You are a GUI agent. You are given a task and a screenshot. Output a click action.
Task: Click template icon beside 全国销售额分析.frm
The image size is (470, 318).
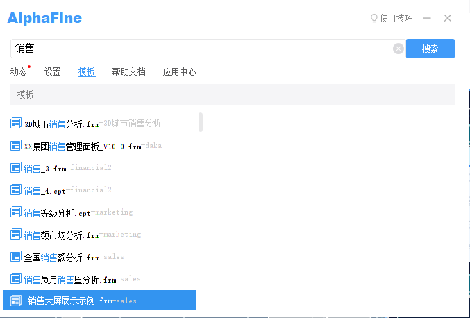[16, 257]
